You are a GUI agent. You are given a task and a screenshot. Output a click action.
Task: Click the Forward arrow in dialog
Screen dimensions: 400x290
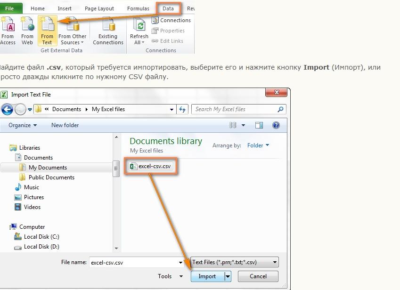pos(20,109)
